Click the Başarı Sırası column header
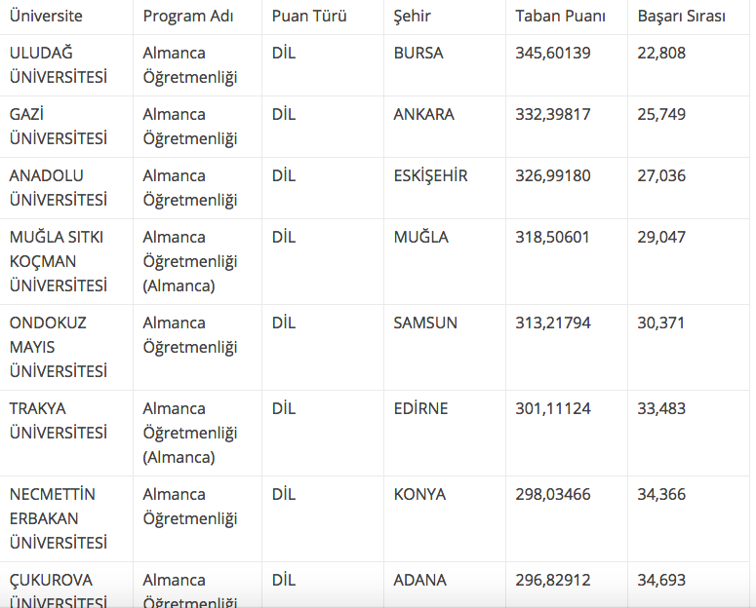The height and width of the screenshot is (608, 756). pos(681,17)
